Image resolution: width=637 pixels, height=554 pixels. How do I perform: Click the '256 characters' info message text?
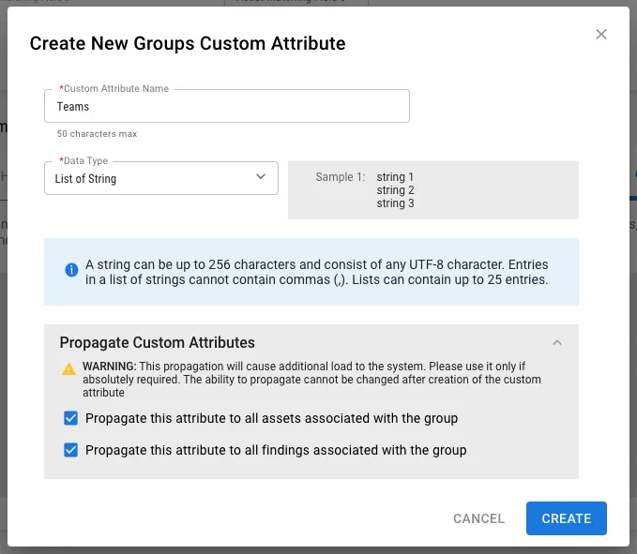pos(316,272)
